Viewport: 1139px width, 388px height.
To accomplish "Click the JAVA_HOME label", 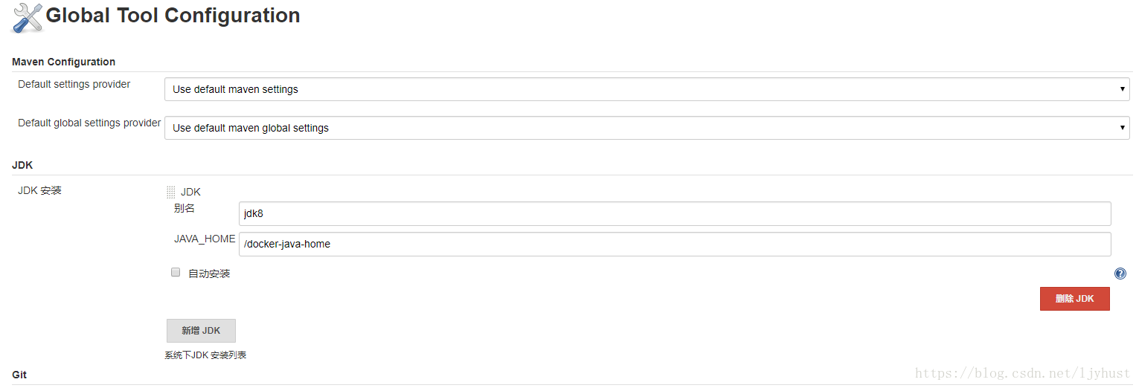I will [205, 239].
